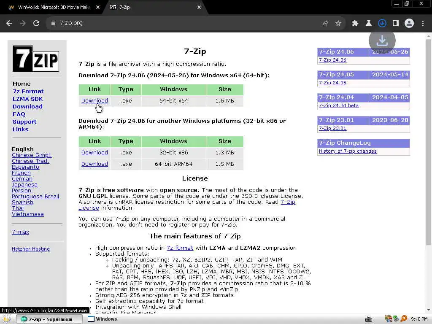
Task: Bookmark page with the star icon
Action: [x=338, y=24]
